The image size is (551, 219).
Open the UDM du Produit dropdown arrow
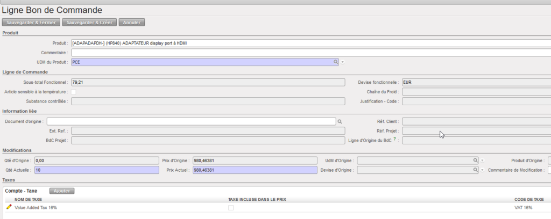tap(343, 62)
